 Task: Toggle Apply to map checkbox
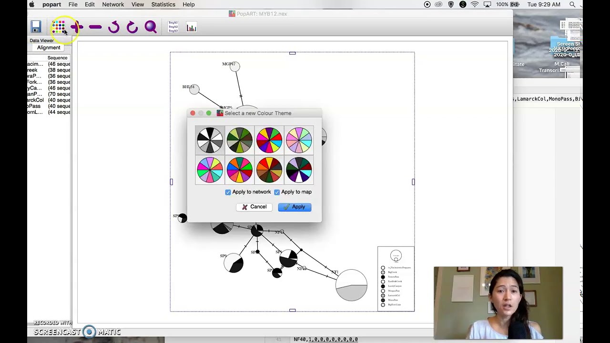tap(277, 192)
